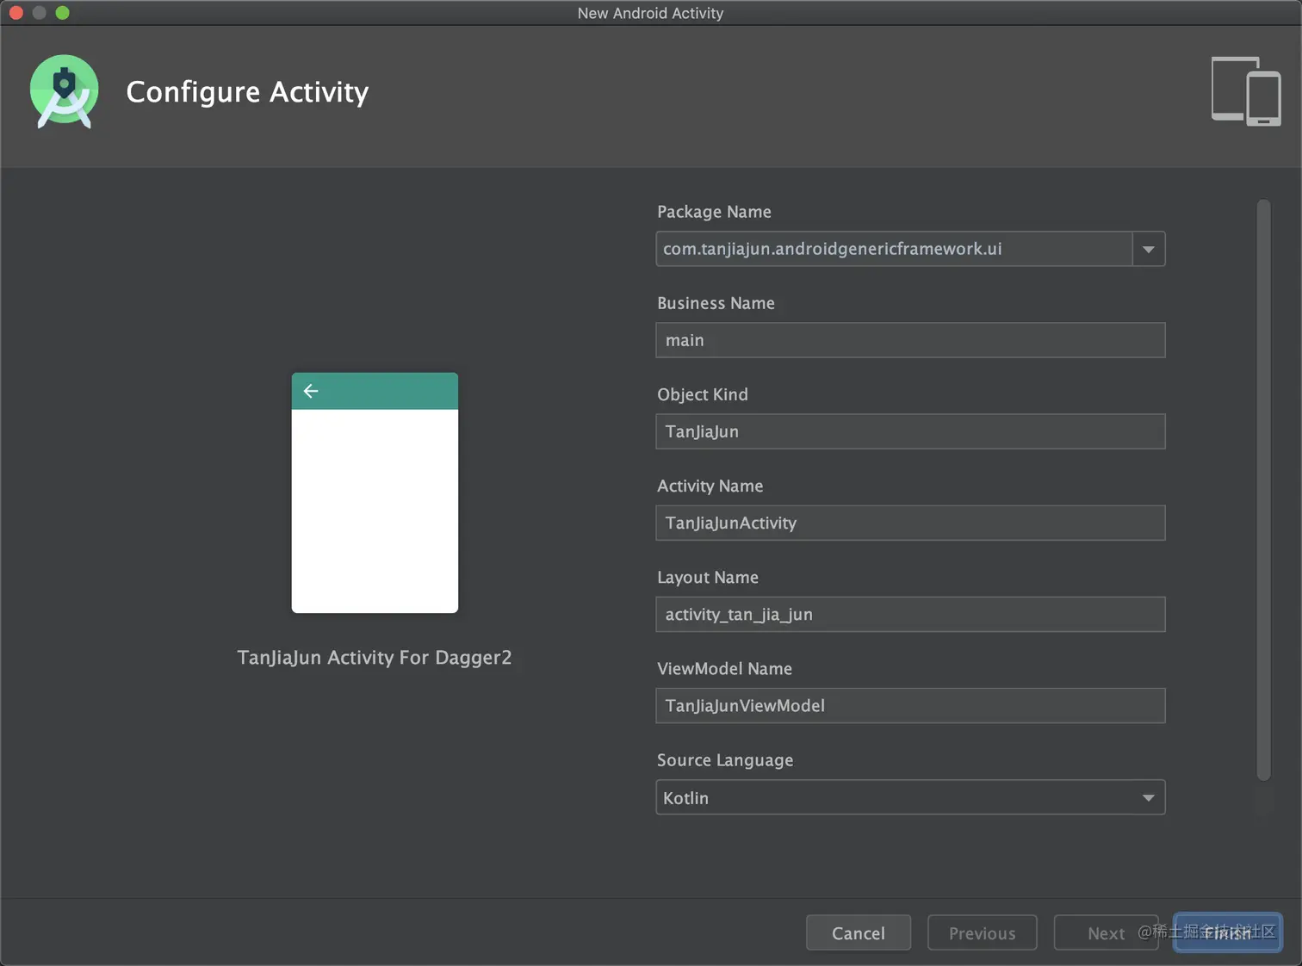The width and height of the screenshot is (1302, 966).
Task: Expand the dropdown showing com.tanjiajun.androidgenericframework.ui
Action: 1148,249
